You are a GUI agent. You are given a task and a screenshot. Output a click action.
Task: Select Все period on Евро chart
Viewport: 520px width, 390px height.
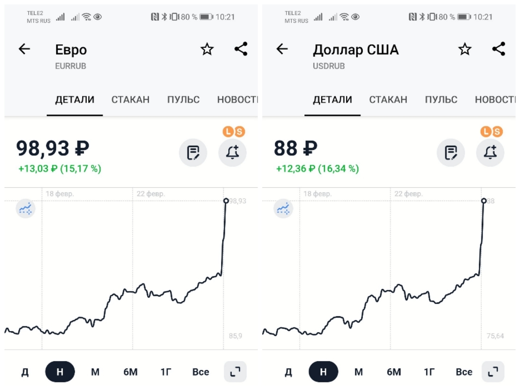[201, 372]
